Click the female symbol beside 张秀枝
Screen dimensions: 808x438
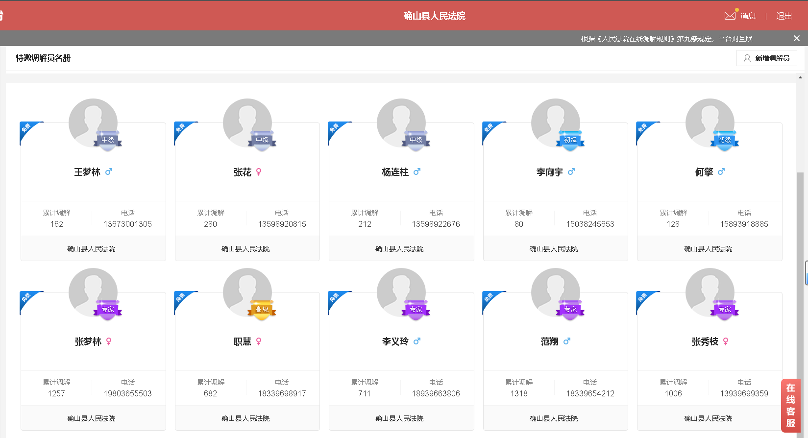[x=726, y=341]
